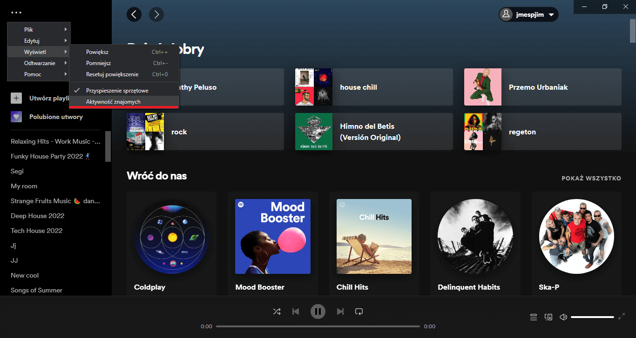
Task: Switch to full screen with the expand icon
Action: point(622,317)
